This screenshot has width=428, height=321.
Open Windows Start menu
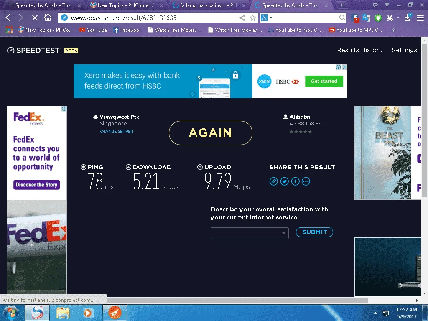tap(11, 313)
